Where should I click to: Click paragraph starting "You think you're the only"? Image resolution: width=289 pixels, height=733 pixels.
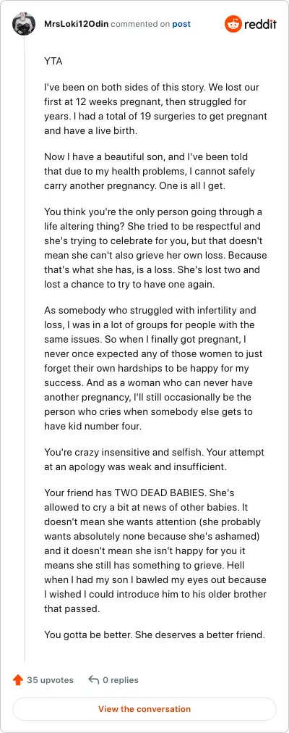pyautogui.click(x=156, y=248)
